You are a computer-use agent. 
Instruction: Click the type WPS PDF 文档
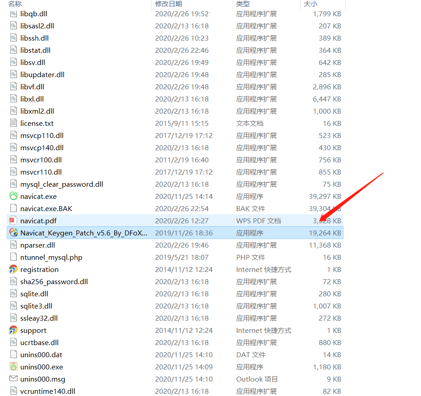(x=259, y=221)
